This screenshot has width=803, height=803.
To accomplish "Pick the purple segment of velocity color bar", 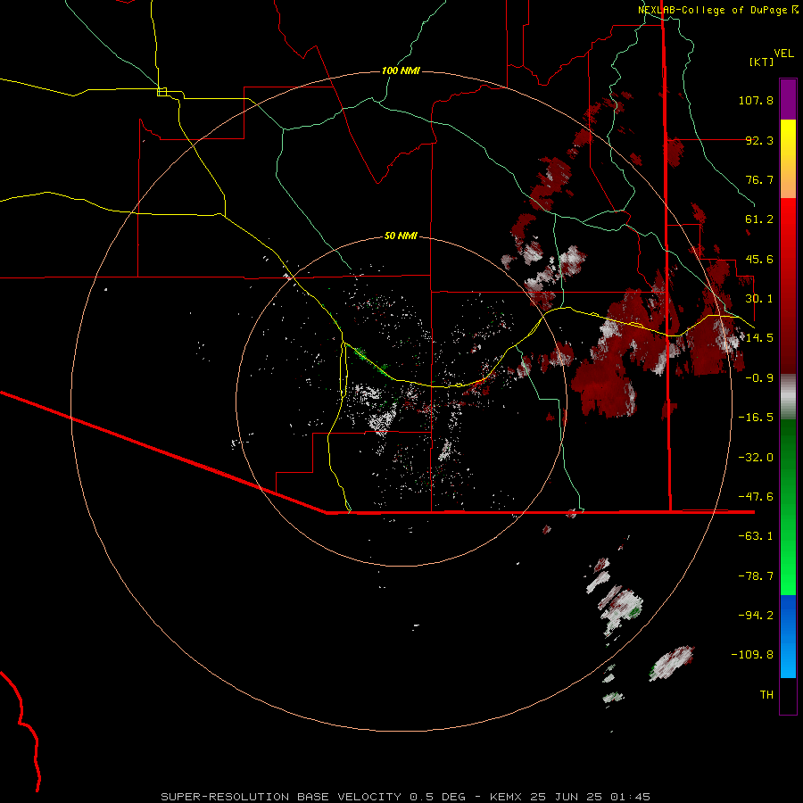I will [788, 99].
